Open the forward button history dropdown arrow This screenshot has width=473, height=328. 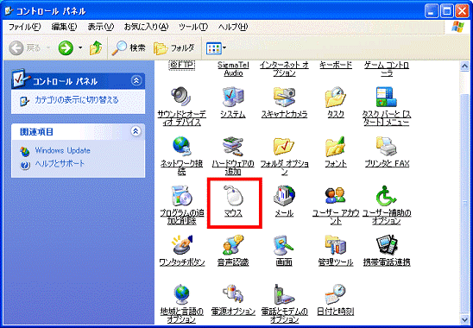(x=80, y=48)
